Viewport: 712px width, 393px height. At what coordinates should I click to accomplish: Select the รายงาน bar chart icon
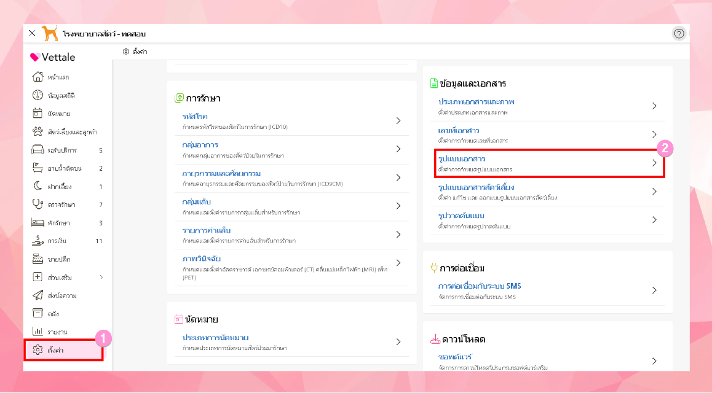click(38, 332)
